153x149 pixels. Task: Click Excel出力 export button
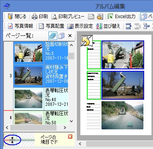click(x=121, y=17)
